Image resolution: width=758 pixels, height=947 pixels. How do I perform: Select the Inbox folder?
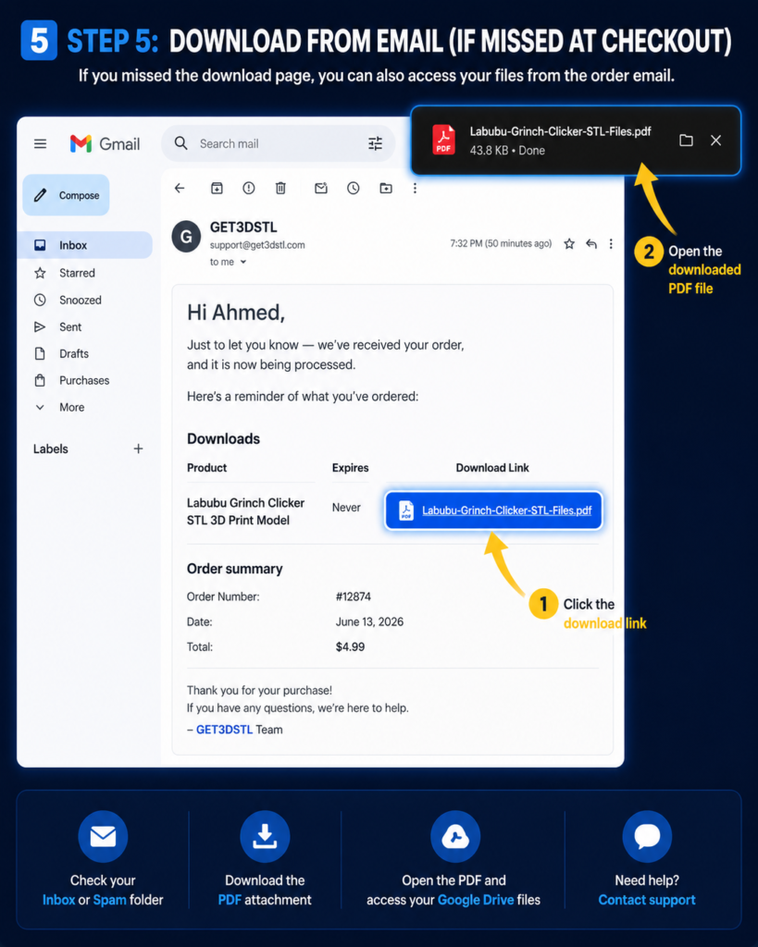[x=84, y=245]
